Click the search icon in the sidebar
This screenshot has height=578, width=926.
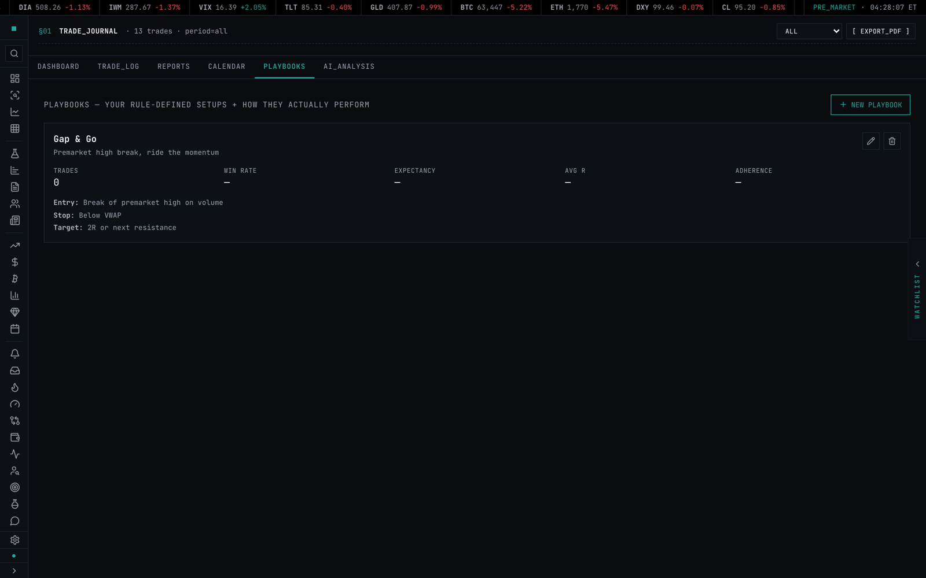pos(14,53)
